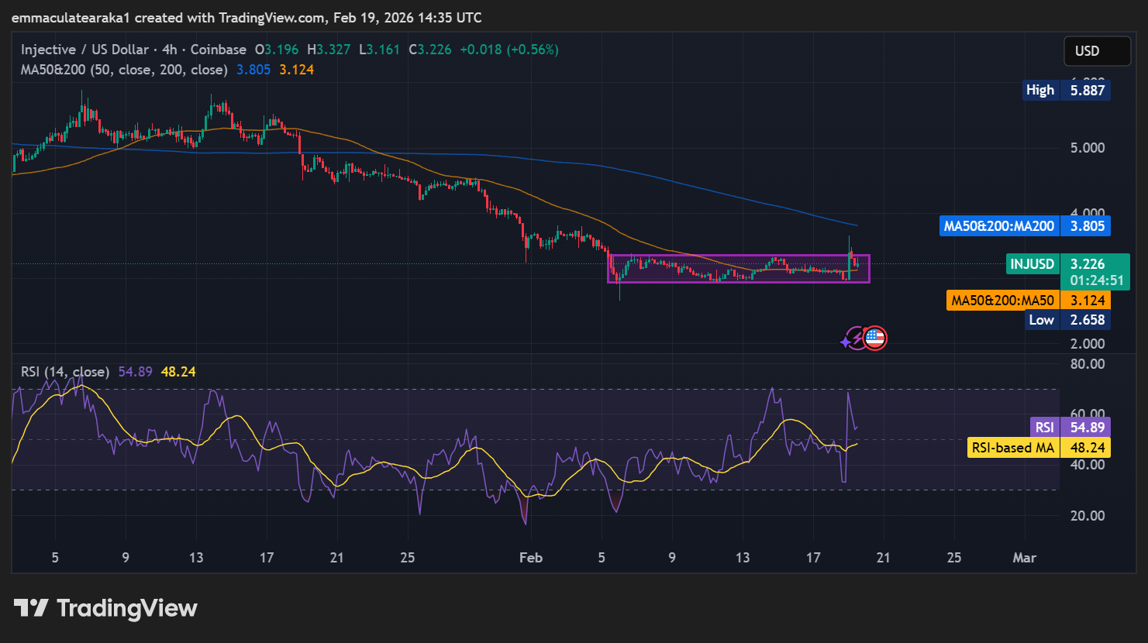This screenshot has width=1148, height=643.
Task: Click the 80.00 level on RSI scale
Action: (1087, 364)
